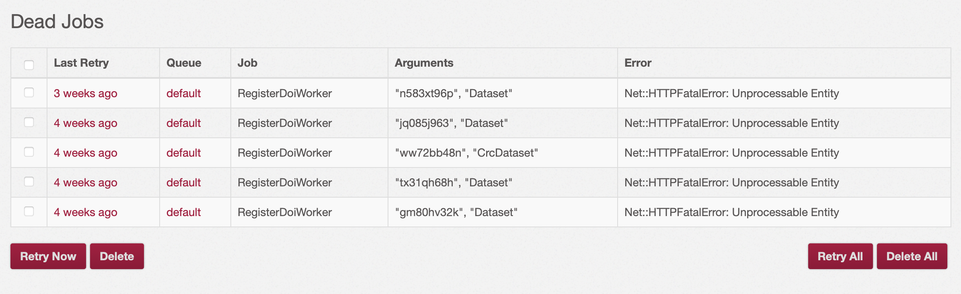Click the Last Retry column header
The height and width of the screenshot is (294, 961).
81,63
